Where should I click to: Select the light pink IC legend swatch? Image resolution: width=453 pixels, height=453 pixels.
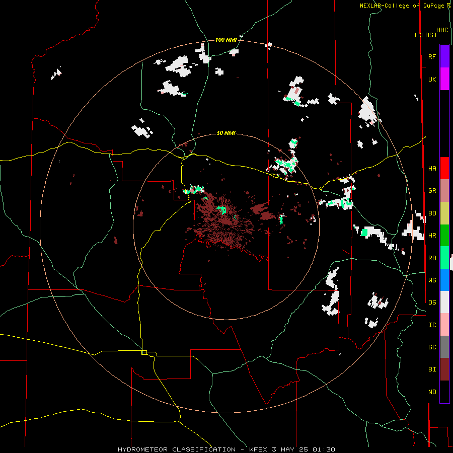pos(444,325)
